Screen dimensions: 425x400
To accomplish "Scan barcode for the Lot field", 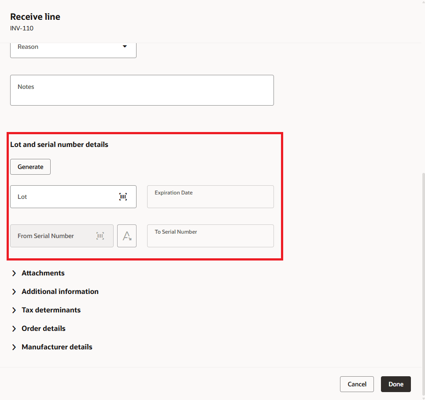I will (123, 197).
